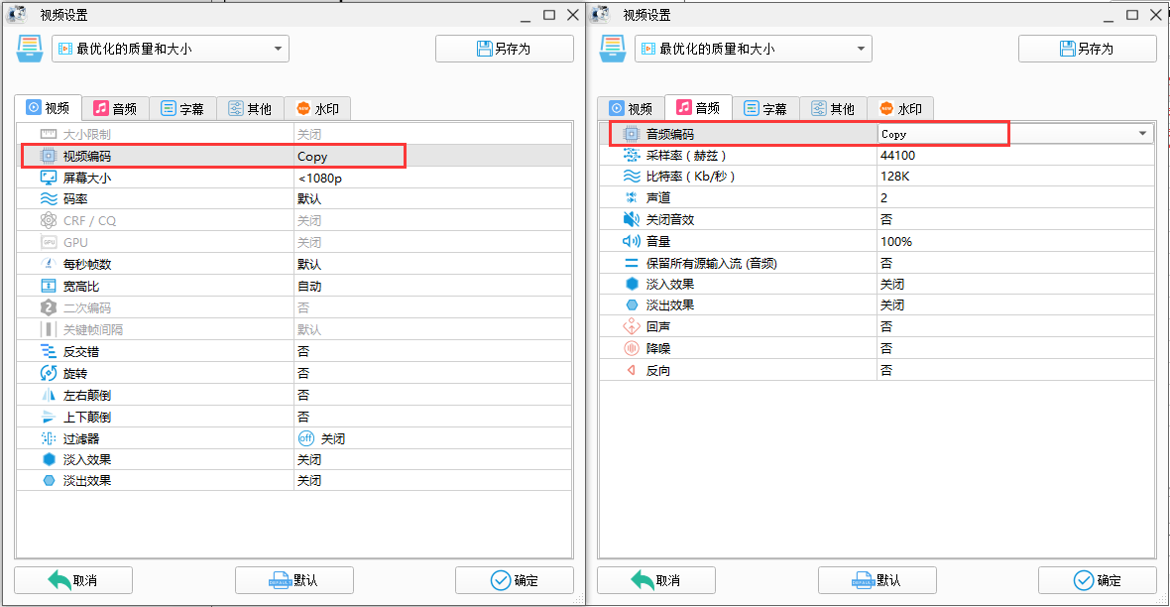This screenshot has height=607, width=1170.
Task: Click the 每秒帧数 gauge icon
Action: pyautogui.click(x=49, y=264)
